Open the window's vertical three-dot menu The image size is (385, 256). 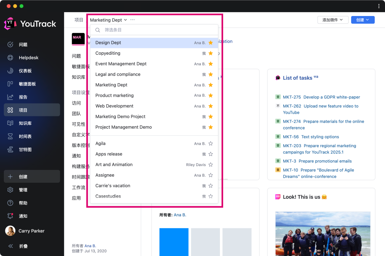[x=379, y=6]
